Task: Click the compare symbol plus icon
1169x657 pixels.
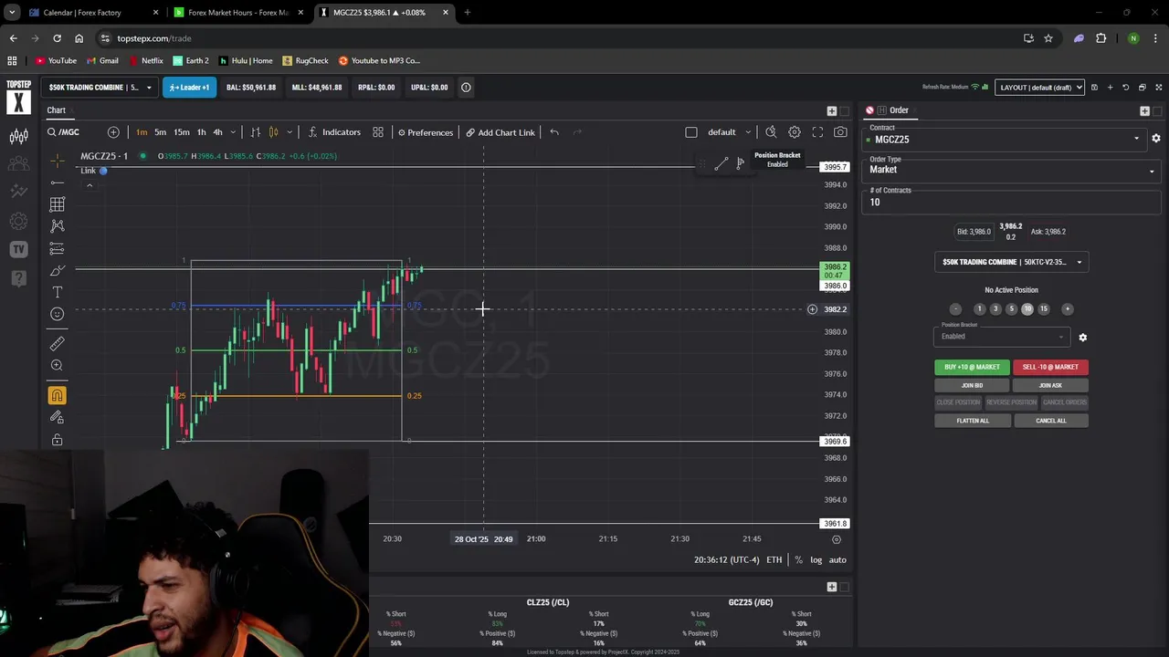Action: pos(113,132)
